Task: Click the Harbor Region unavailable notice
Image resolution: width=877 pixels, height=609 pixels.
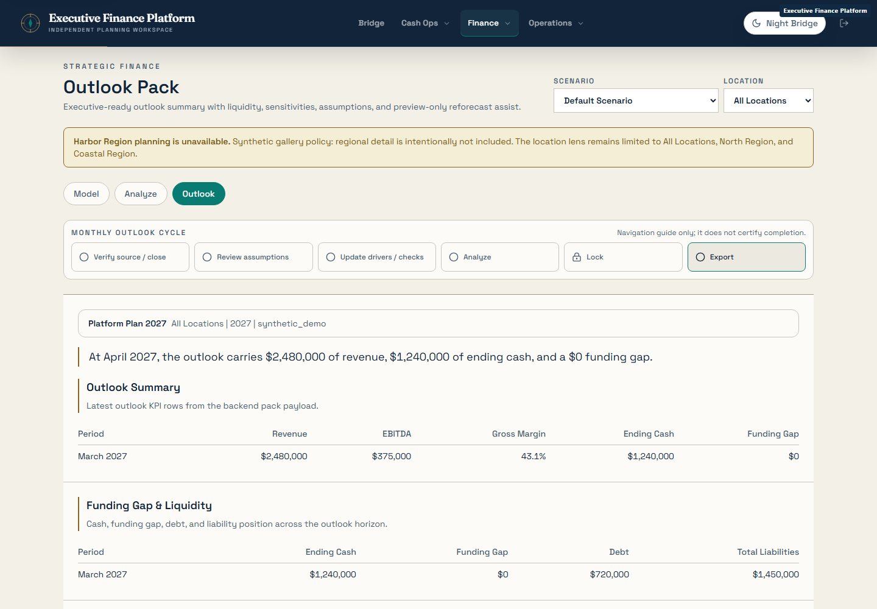Action: pyautogui.click(x=438, y=147)
